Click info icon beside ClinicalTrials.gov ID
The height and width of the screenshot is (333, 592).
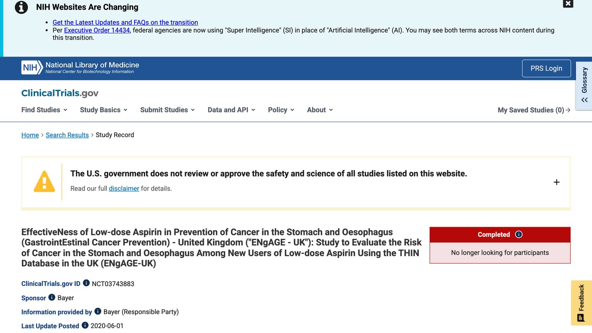pyautogui.click(x=86, y=283)
